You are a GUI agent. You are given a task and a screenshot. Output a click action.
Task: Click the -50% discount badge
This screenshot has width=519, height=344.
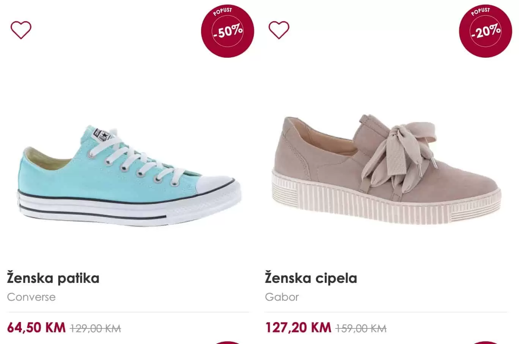coord(227,31)
